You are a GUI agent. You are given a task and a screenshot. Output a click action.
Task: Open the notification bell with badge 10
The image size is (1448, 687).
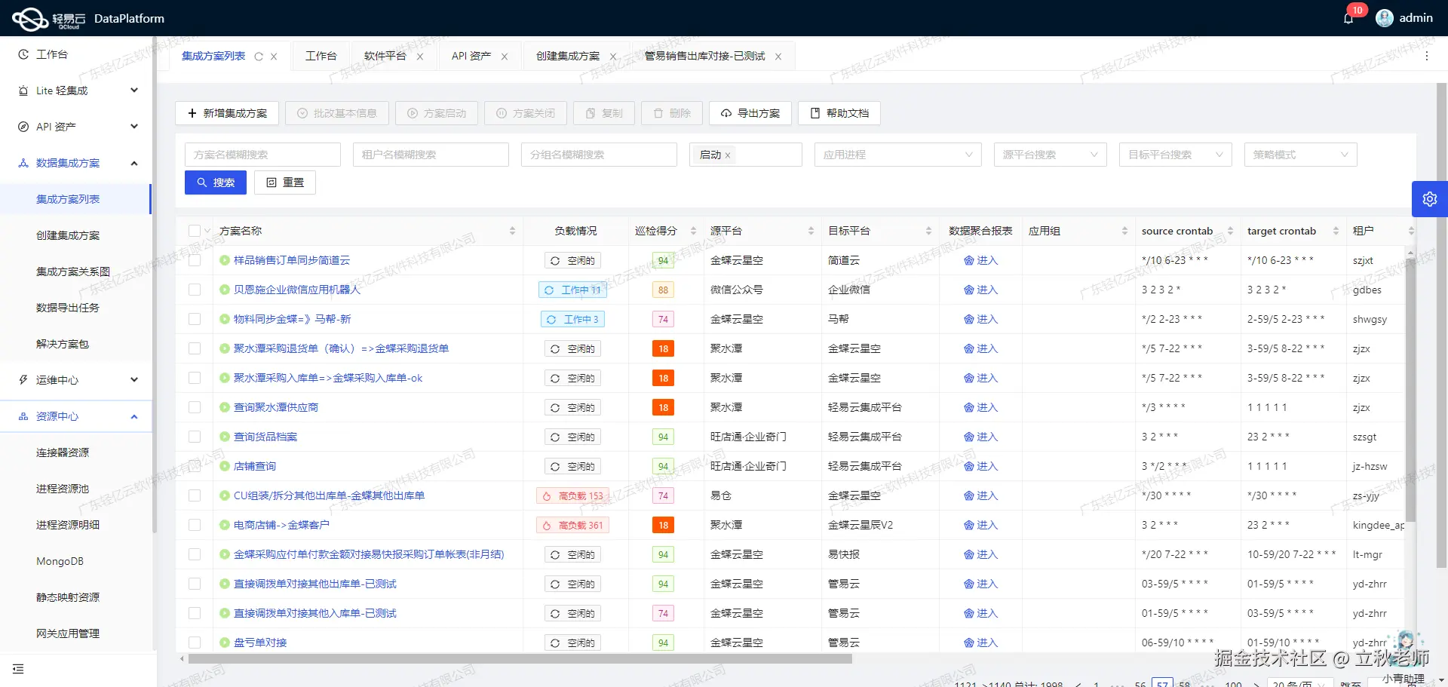[x=1349, y=17]
